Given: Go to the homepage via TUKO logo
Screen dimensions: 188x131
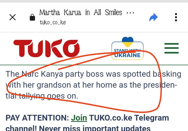Looking at the screenshot, I should coord(46,48).
